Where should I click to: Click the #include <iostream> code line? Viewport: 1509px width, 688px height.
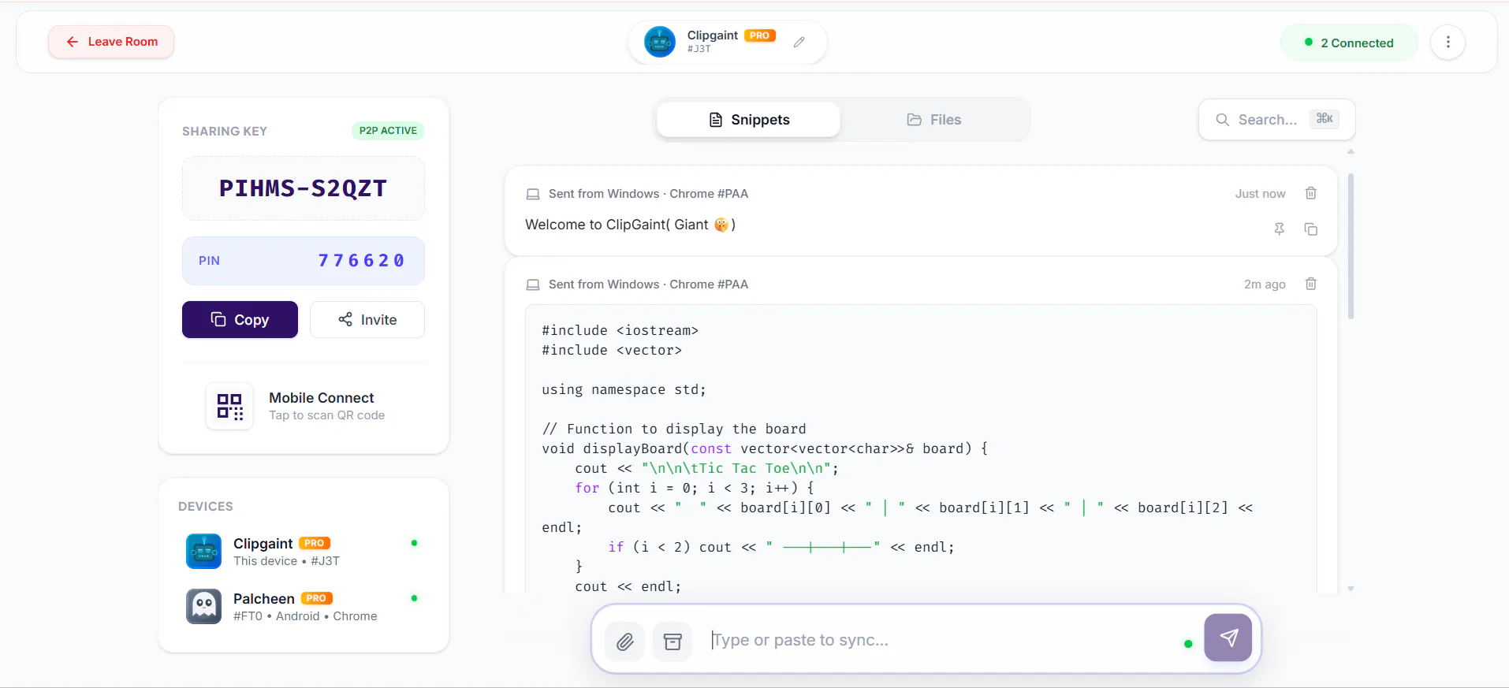[x=620, y=330]
